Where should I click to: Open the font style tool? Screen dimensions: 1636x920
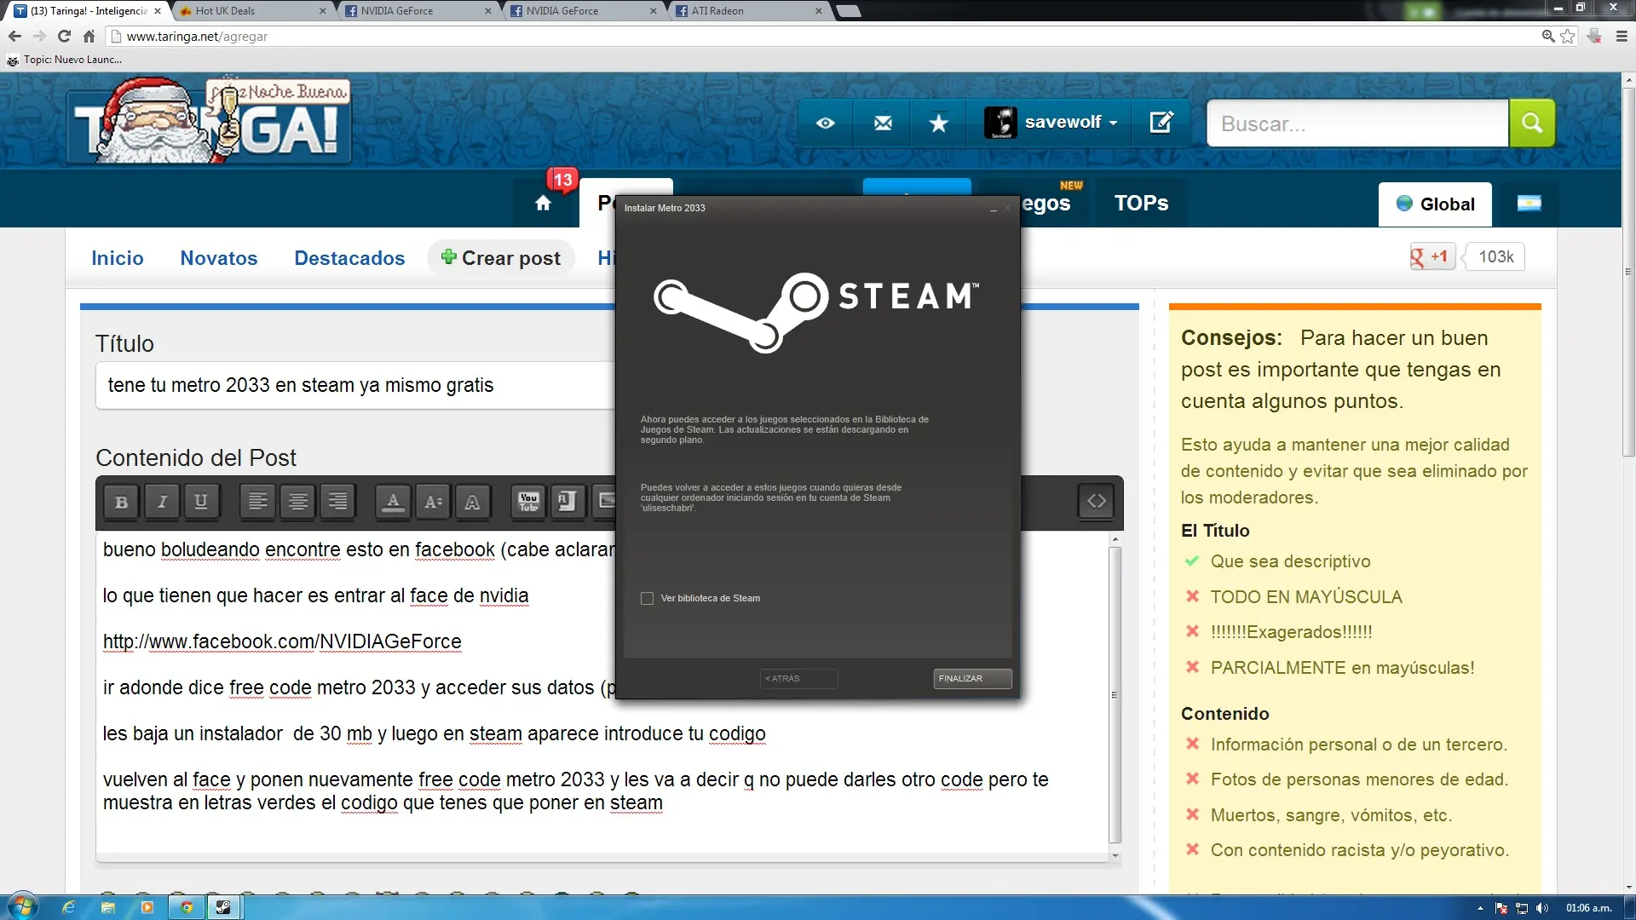point(472,502)
